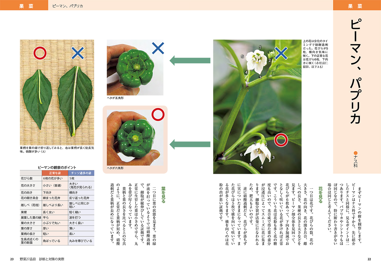
Task: Open the two-leaf comparison photo
Action: pyautogui.click(x=57, y=92)
